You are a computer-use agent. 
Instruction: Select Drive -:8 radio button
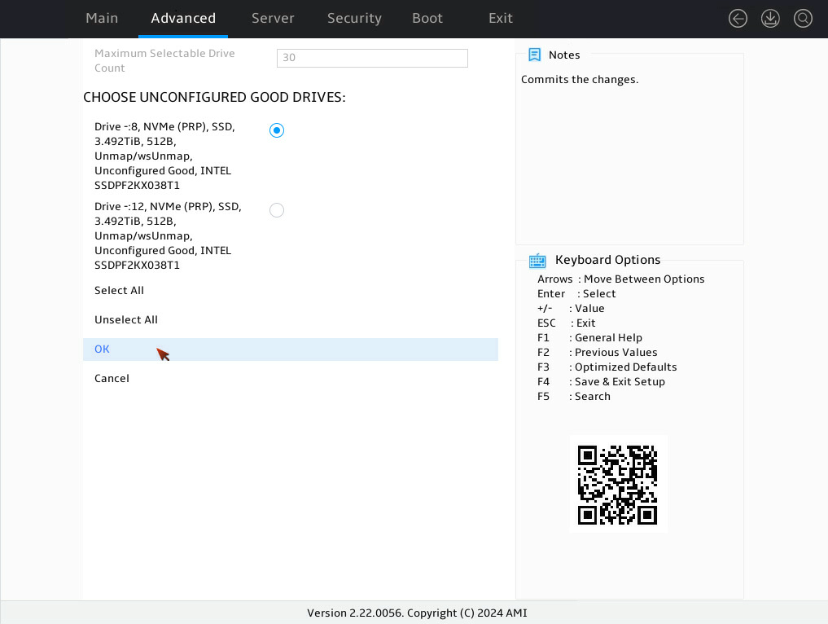pos(277,130)
